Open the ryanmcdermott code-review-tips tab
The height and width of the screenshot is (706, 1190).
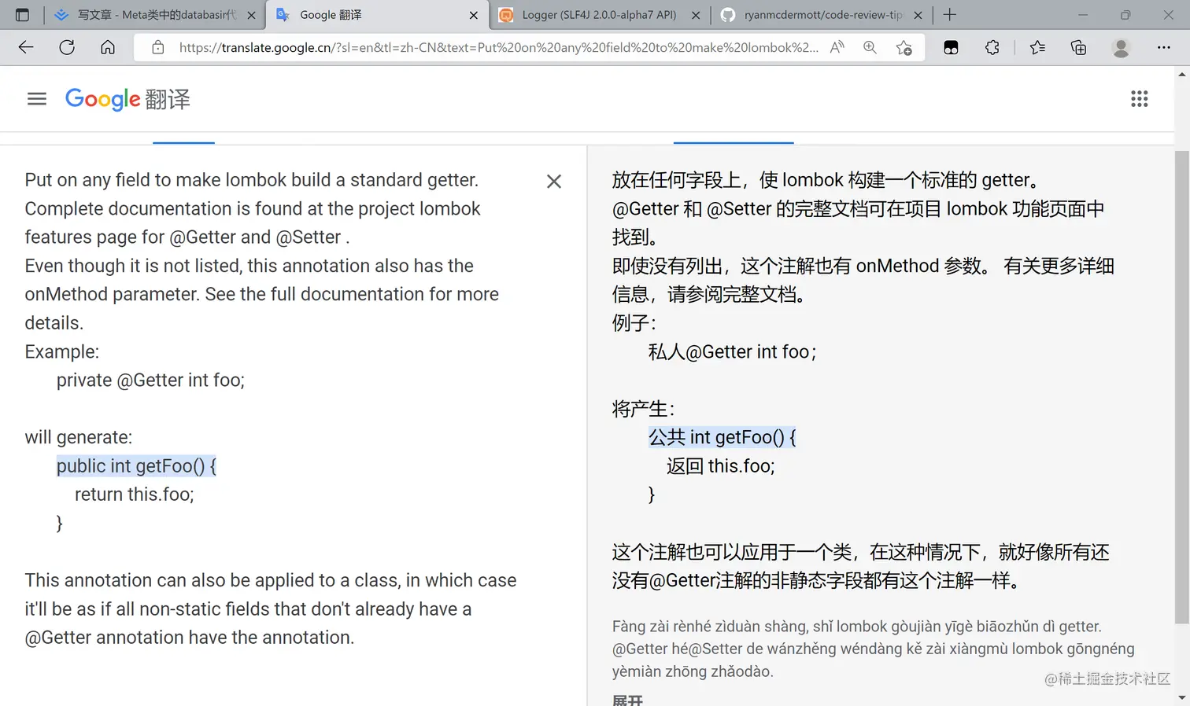(821, 15)
